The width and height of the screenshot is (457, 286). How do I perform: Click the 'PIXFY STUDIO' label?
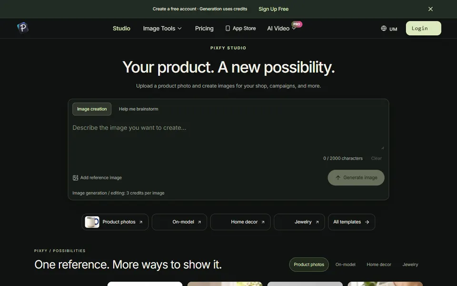[x=228, y=48]
